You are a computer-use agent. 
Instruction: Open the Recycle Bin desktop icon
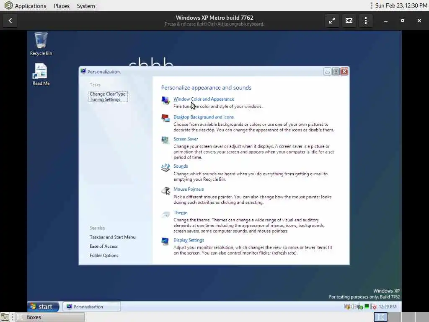coord(41,44)
